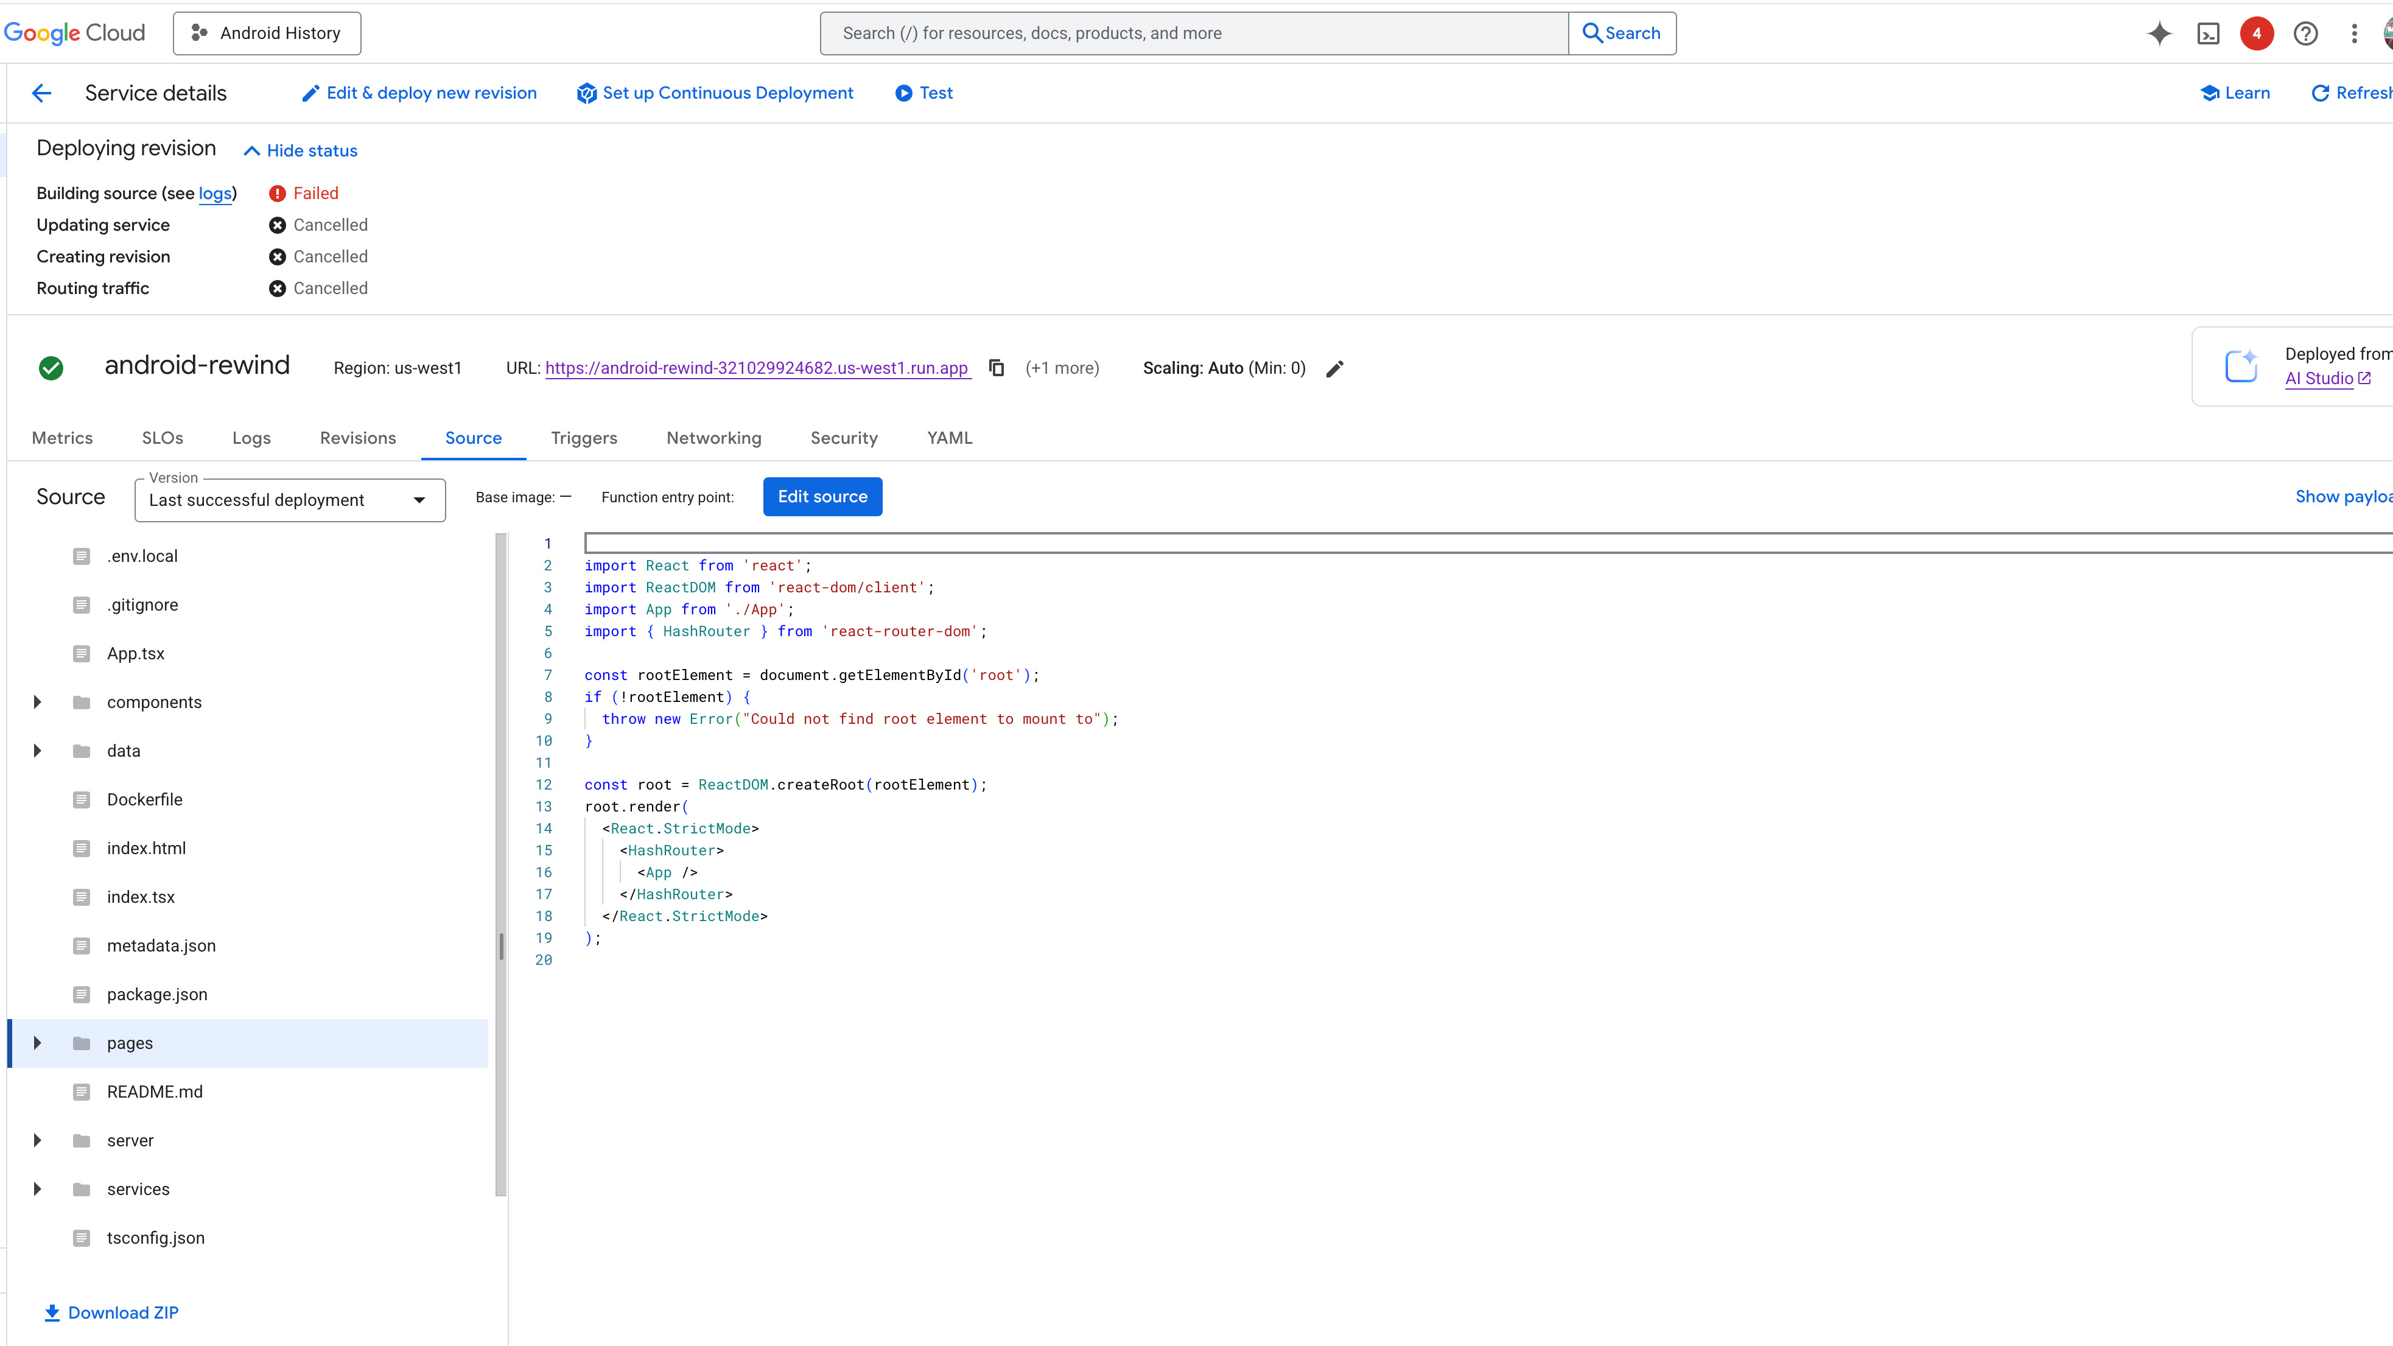This screenshot has width=2393, height=1346.
Task: Open the android-rewind run.app URL
Action: click(757, 368)
